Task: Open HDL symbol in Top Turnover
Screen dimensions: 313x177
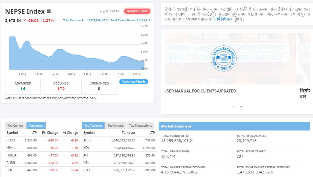Action: (86, 148)
